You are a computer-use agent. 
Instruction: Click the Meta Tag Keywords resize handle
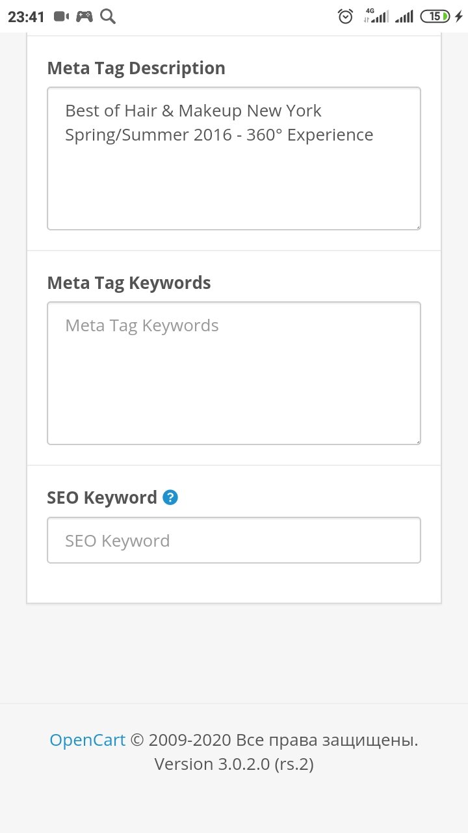pyautogui.click(x=417, y=441)
